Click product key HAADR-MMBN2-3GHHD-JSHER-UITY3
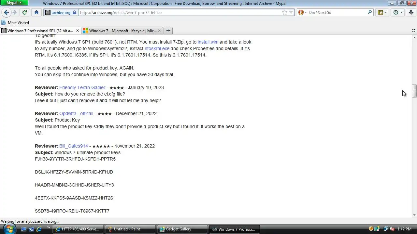Image resolution: width=417 pixels, height=234 pixels. coord(74,185)
